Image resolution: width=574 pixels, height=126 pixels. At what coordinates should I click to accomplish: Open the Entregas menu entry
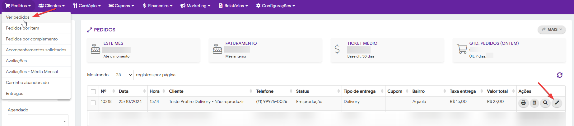15,93
